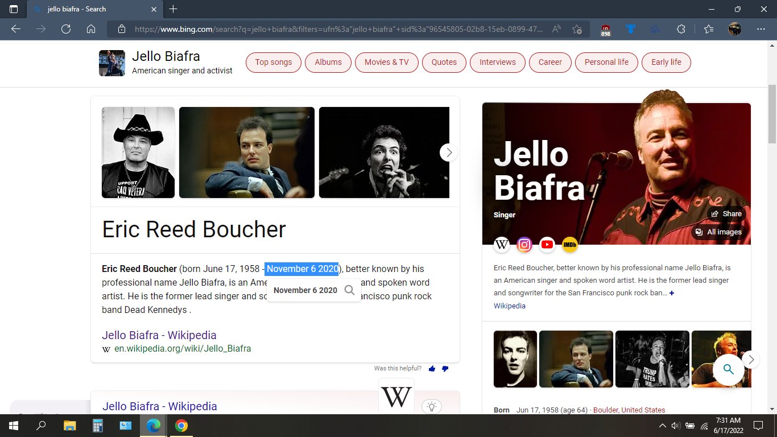Open the browser Extensions puzzle icon
The image size is (777, 437).
pyautogui.click(x=681, y=29)
